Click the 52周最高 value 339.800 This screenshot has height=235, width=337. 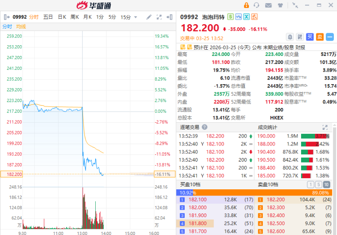point(274,94)
